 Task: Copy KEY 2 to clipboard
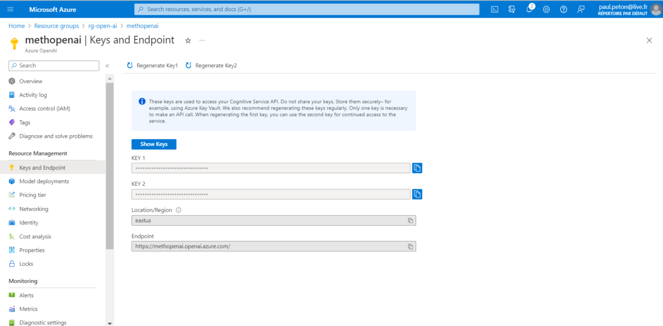pos(417,194)
